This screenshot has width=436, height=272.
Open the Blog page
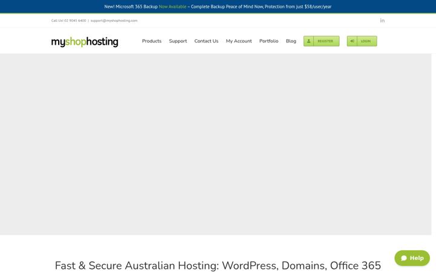coord(291,41)
